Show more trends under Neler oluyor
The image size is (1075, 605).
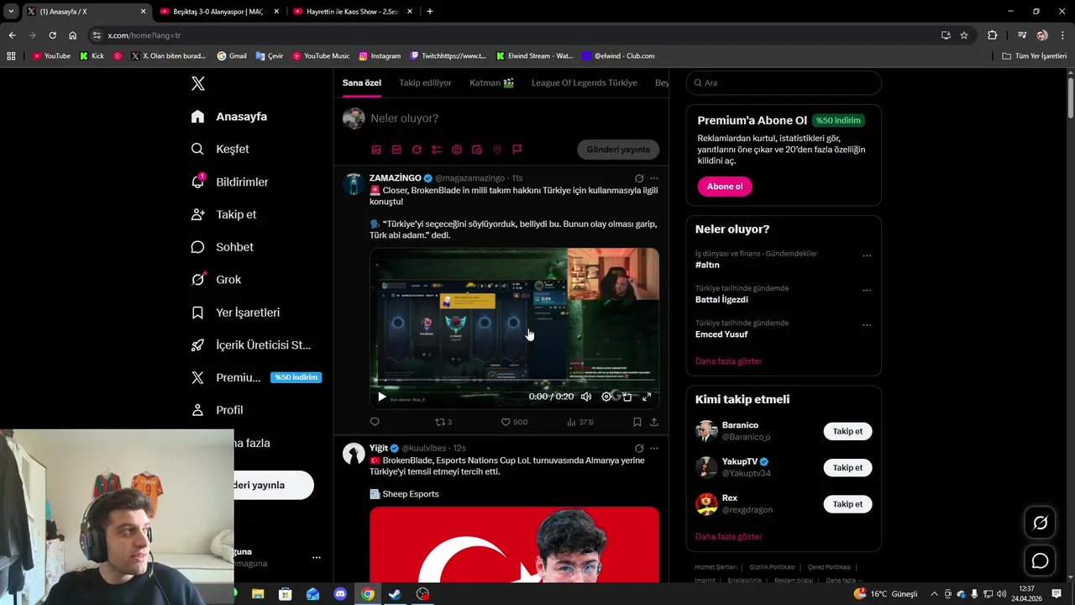(x=728, y=361)
